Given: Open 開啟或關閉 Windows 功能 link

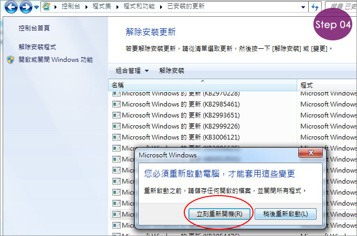Looking at the screenshot, I should click(56, 60).
